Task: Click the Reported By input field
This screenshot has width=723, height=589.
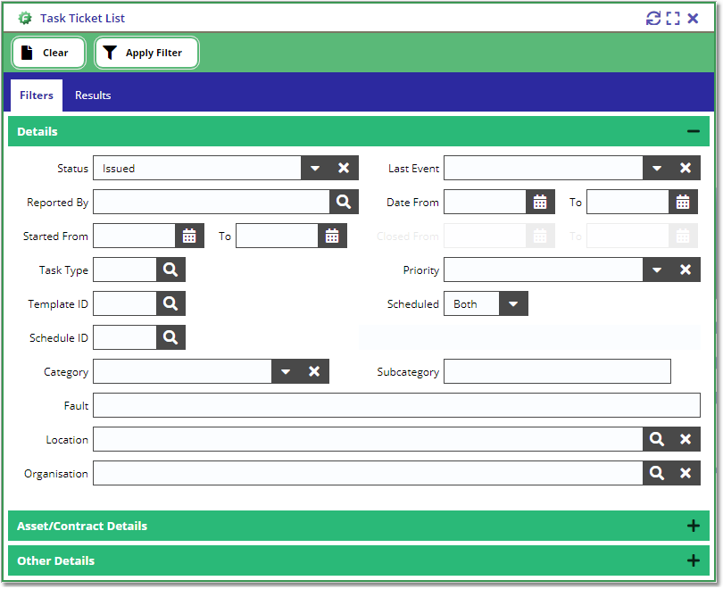Action: 212,202
